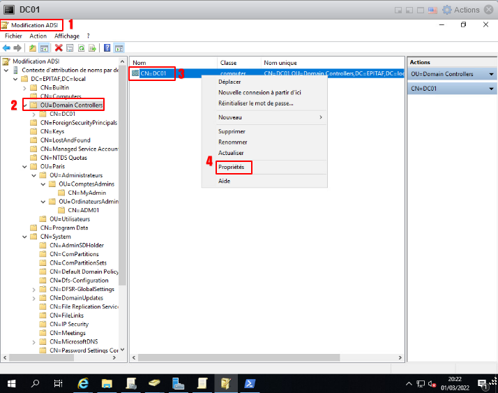Screen dimensions: 498x393
Task: Open File Explorer from the taskbar
Action: (x=107, y=383)
